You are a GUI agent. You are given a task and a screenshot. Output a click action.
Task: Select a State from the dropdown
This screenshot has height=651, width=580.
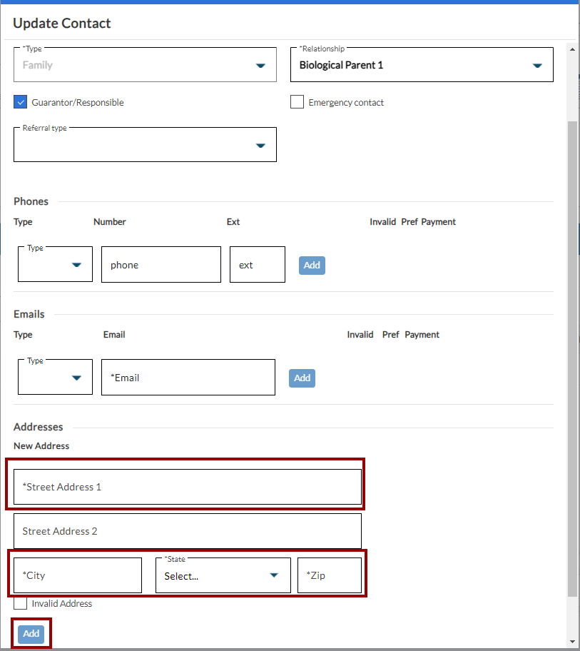[223, 575]
